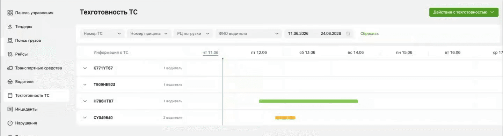Screen dimensions: 503x136
Task: Click the Тендеры gavel icon
Action: (10, 27)
